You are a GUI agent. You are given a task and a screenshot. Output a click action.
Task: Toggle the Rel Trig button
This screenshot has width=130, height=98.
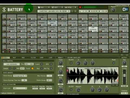pyautogui.click(x=51, y=68)
